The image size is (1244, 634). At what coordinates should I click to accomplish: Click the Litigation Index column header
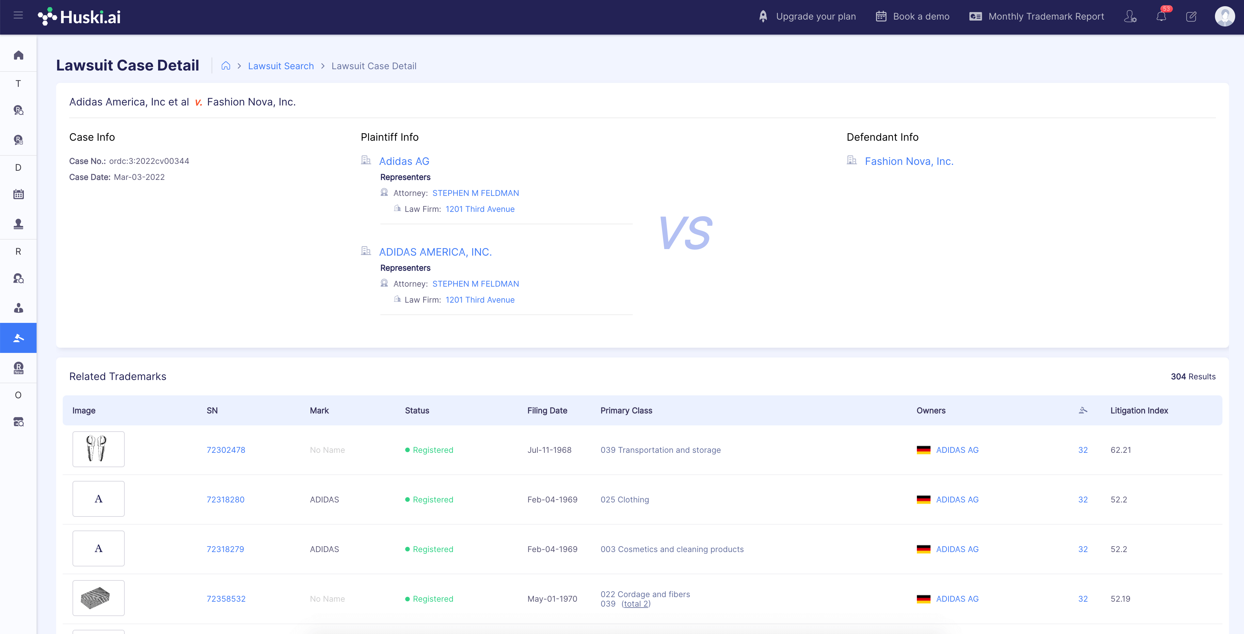(1139, 410)
